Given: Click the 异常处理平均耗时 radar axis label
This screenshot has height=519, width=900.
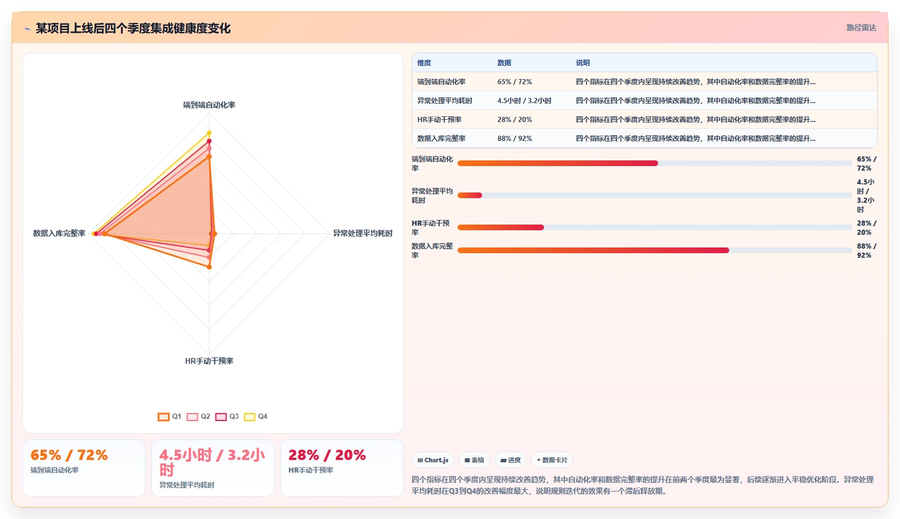Looking at the screenshot, I should pyautogui.click(x=363, y=233).
